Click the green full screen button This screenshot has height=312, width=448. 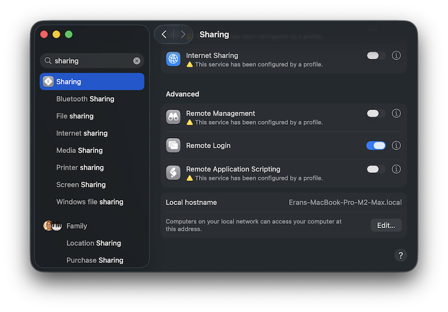[68, 34]
